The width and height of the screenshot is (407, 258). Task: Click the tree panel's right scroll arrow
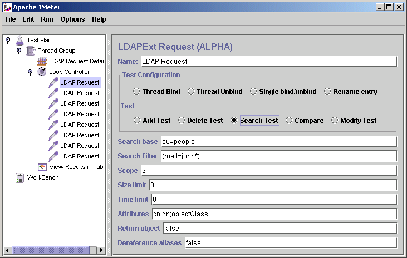point(101,251)
